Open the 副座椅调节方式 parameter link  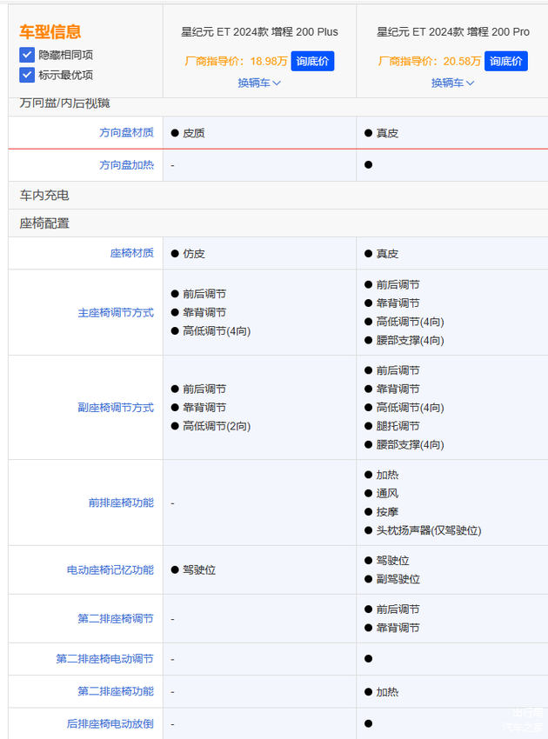click(x=116, y=408)
